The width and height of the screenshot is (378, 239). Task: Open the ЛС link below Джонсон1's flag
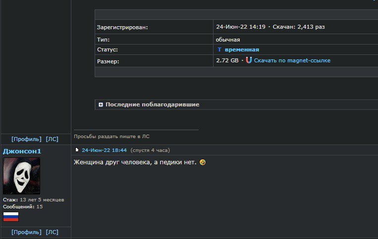point(52,232)
